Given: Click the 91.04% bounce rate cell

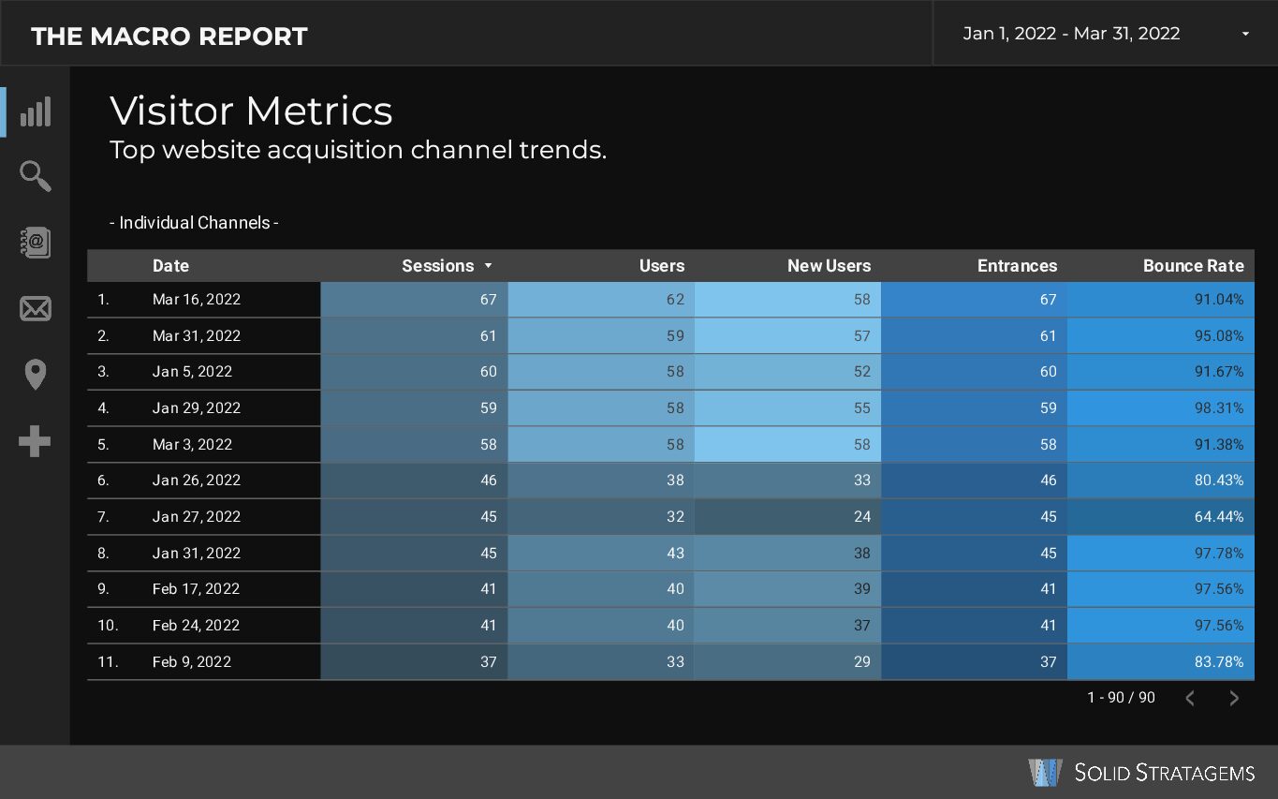Looking at the screenshot, I should tap(1161, 300).
